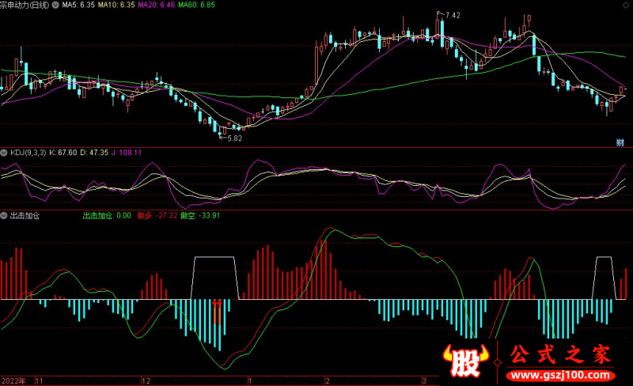Click the month 3 axis label
The height and width of the screenshot is (386, 633).
click(424, 380)
